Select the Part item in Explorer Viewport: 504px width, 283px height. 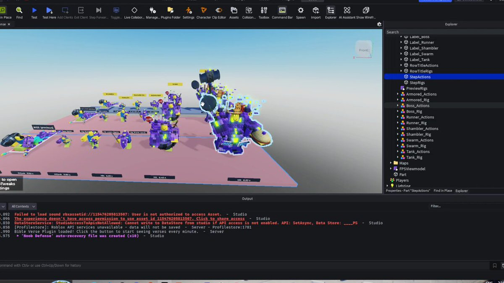(402, 174)
